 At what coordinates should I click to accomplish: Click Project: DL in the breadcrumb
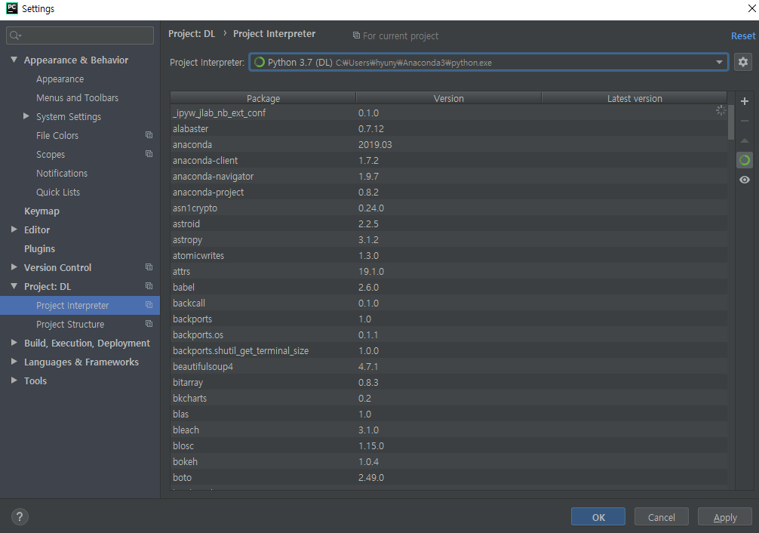pyautogui.click(x=192, y=34)
